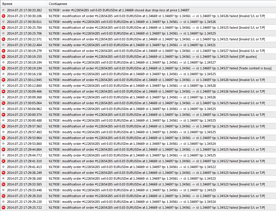Click red error icon at 17:29:44.864 row

coord(3,149)
